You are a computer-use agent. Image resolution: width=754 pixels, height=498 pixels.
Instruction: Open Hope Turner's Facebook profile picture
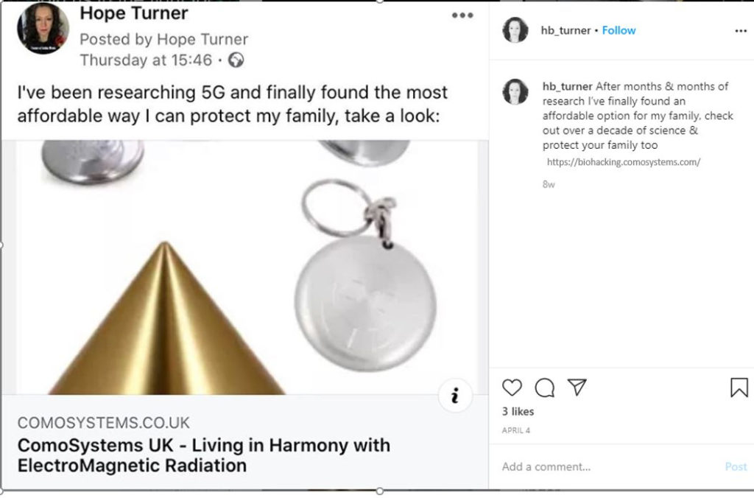pyautogui.click(x=43, y=29)
